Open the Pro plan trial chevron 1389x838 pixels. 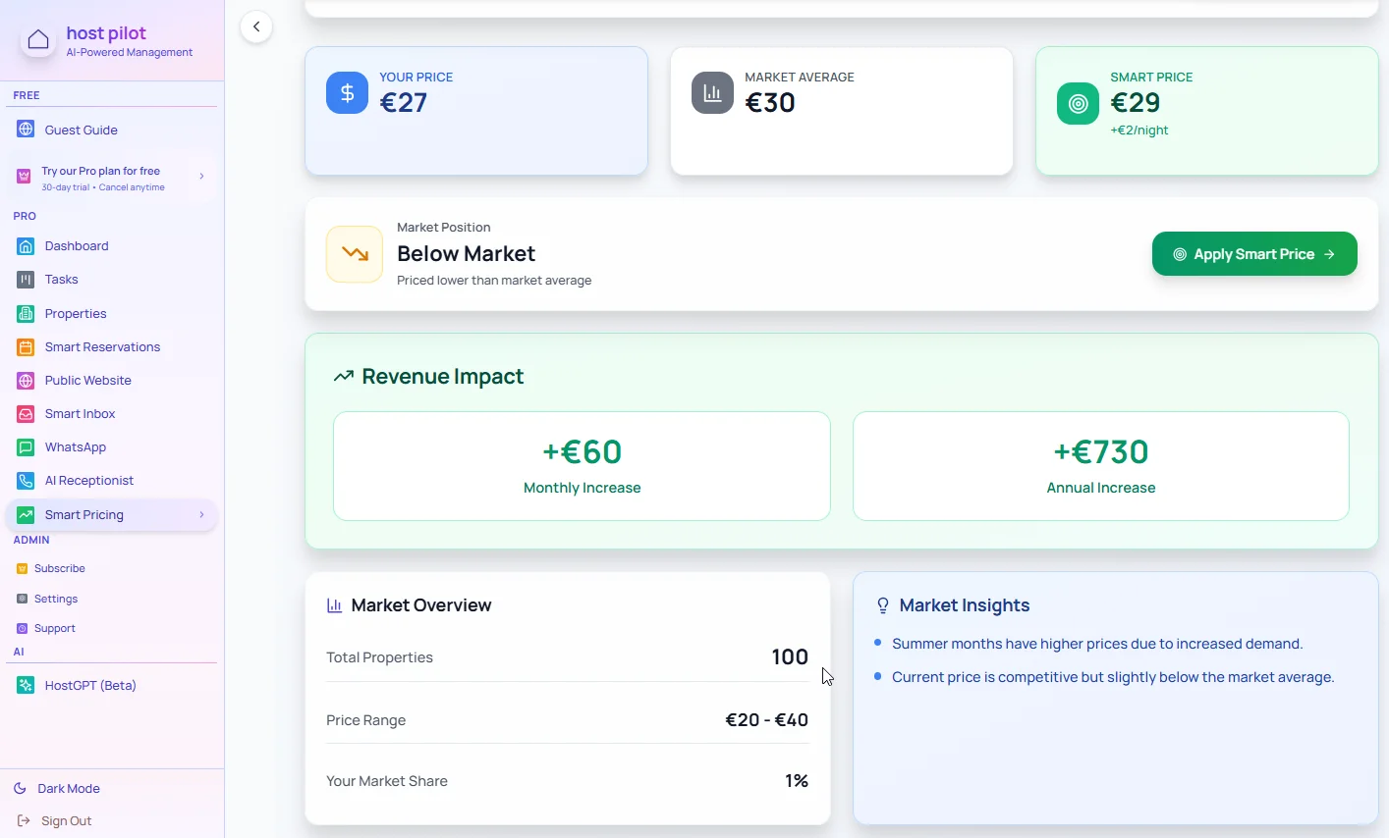pos(202,178)
